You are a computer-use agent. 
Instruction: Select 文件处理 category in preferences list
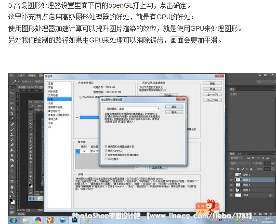tap(53, 95)
